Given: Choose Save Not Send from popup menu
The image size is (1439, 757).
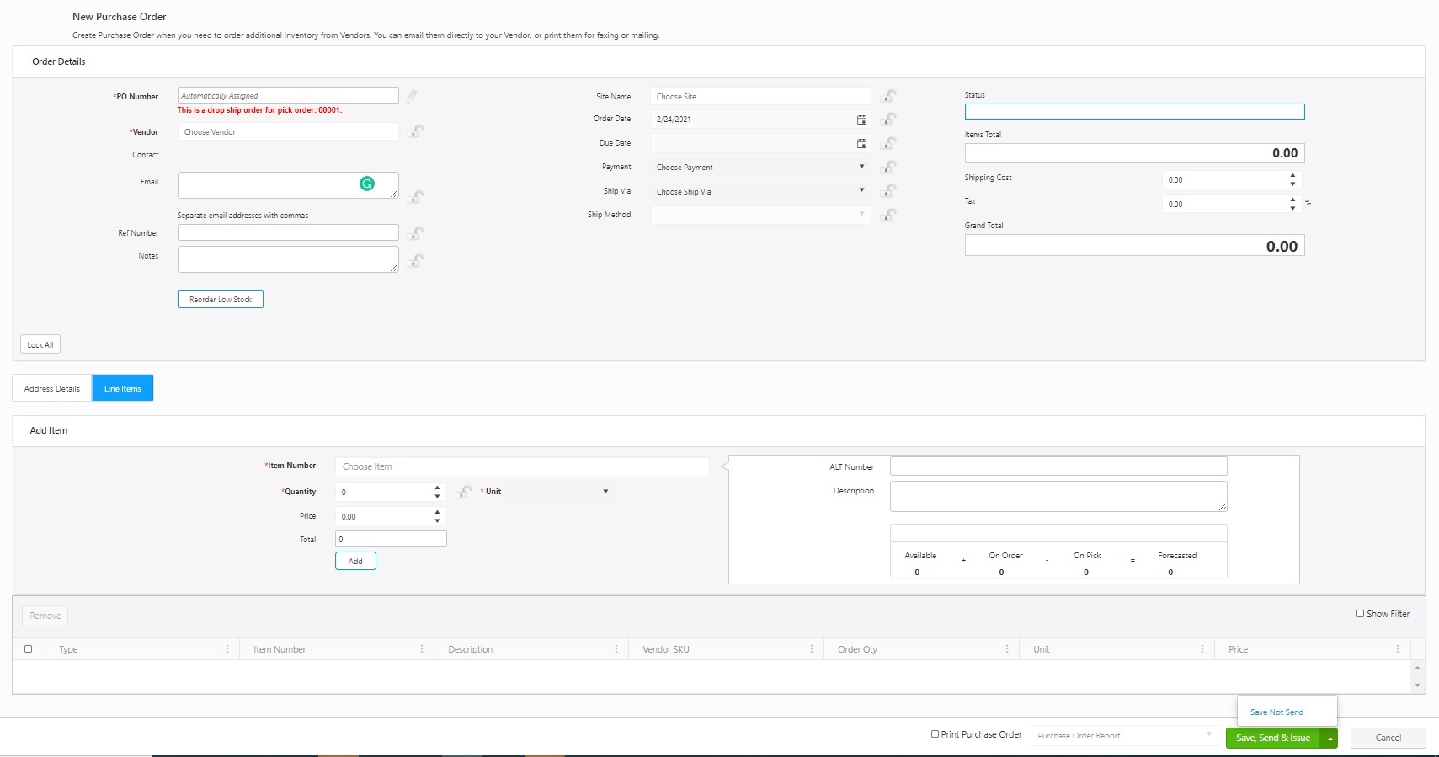Looking at the screenshot, I should coord(1276,712).
